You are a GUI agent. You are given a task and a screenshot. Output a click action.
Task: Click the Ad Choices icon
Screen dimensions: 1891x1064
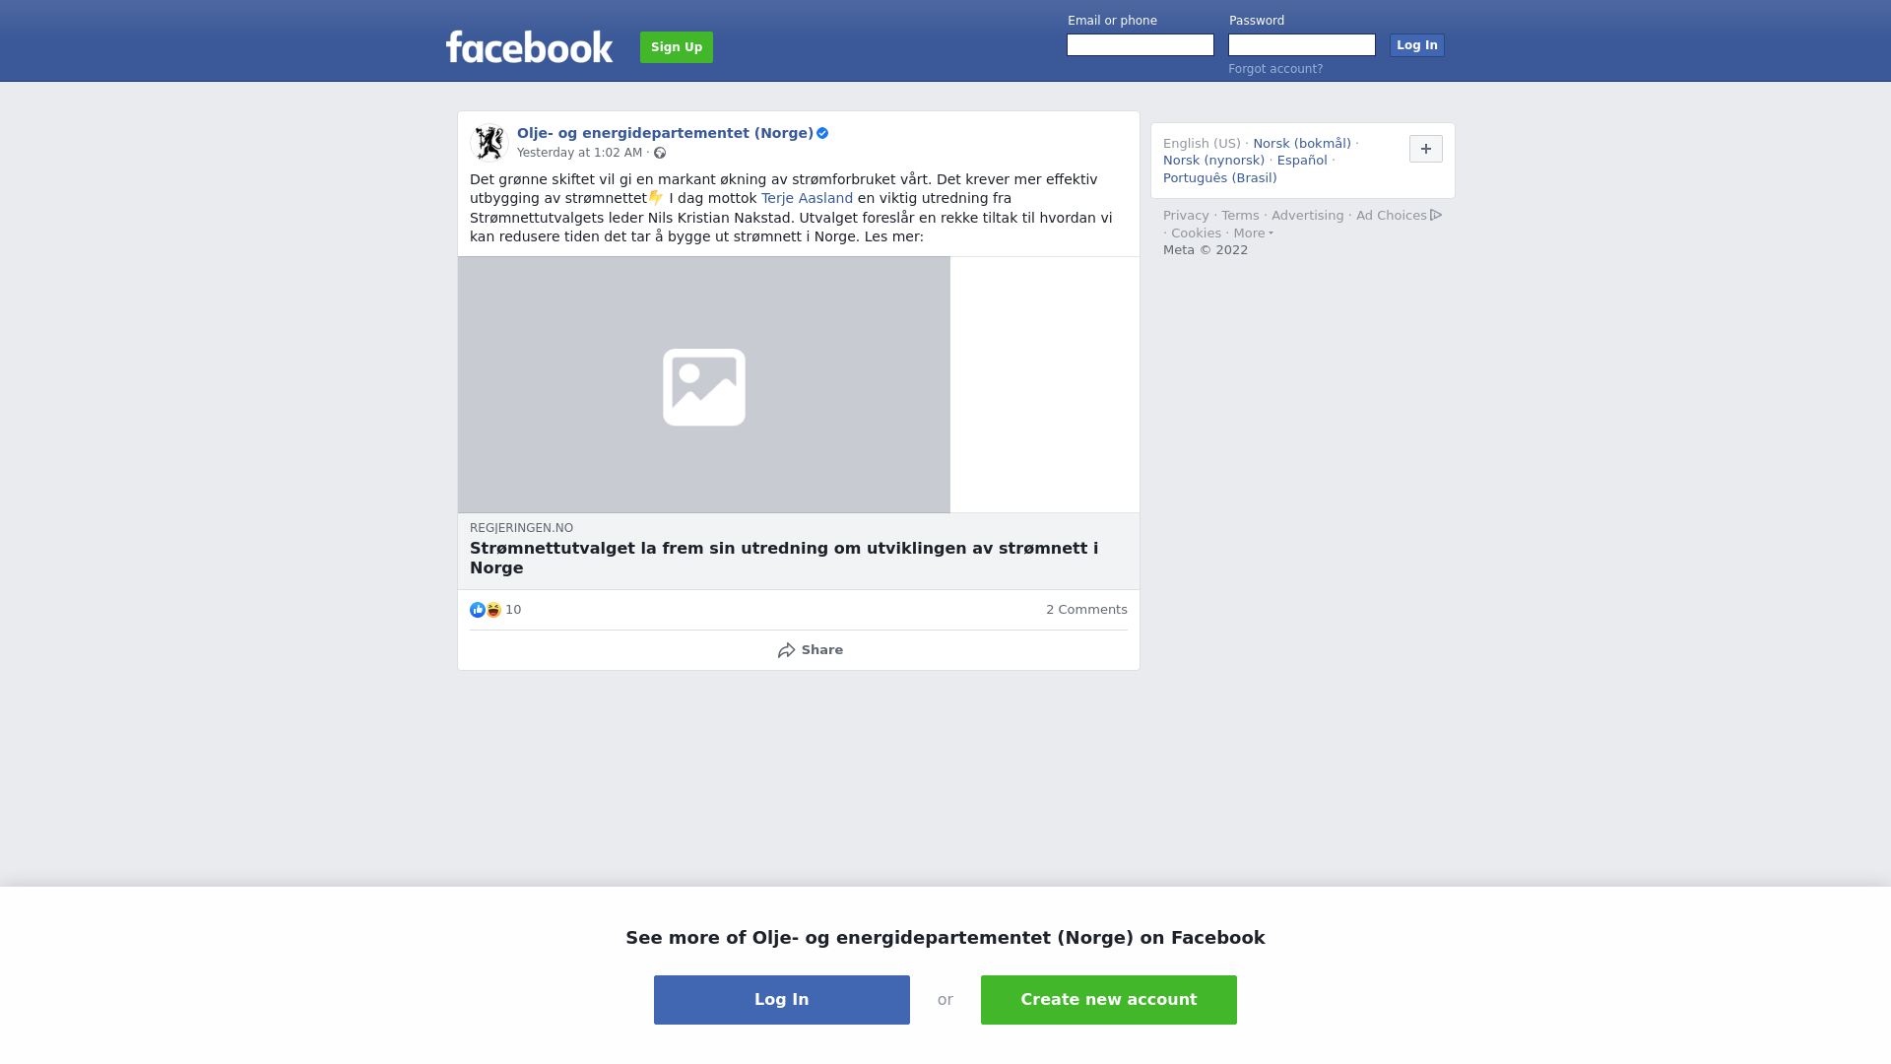click(x=1436, y=215)
